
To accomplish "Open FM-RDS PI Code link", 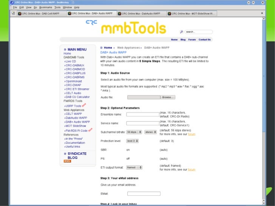I will click(76, 131).
